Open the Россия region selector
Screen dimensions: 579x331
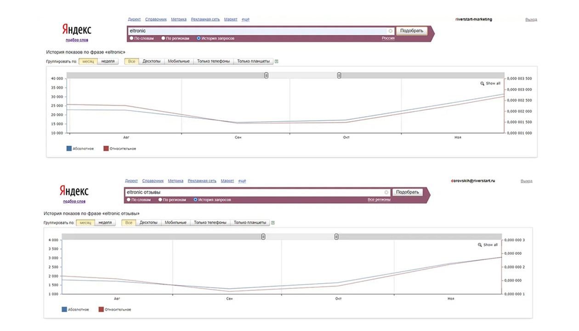388,39
